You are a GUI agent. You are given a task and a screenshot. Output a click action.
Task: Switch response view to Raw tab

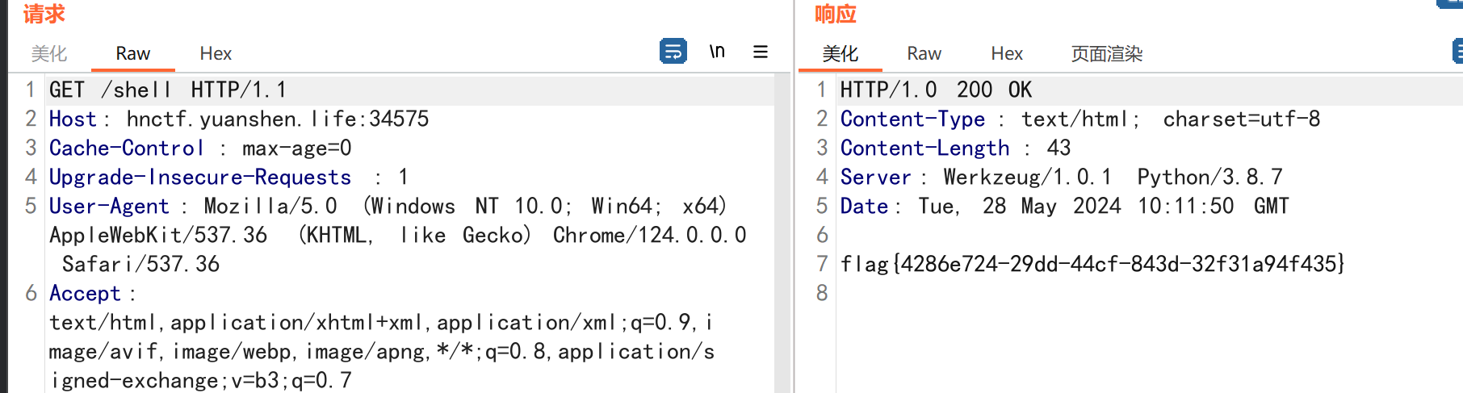tap(924, 54)
